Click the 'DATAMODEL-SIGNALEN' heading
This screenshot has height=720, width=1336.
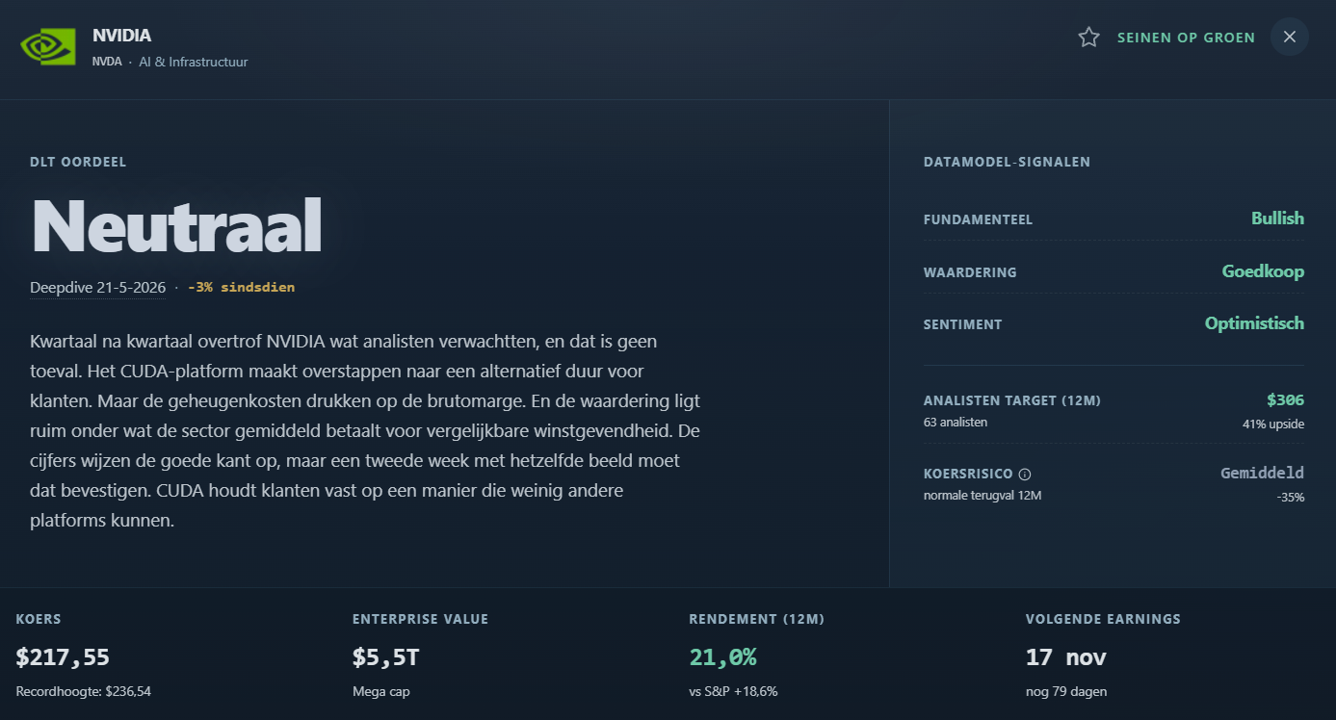point(1007,162)
